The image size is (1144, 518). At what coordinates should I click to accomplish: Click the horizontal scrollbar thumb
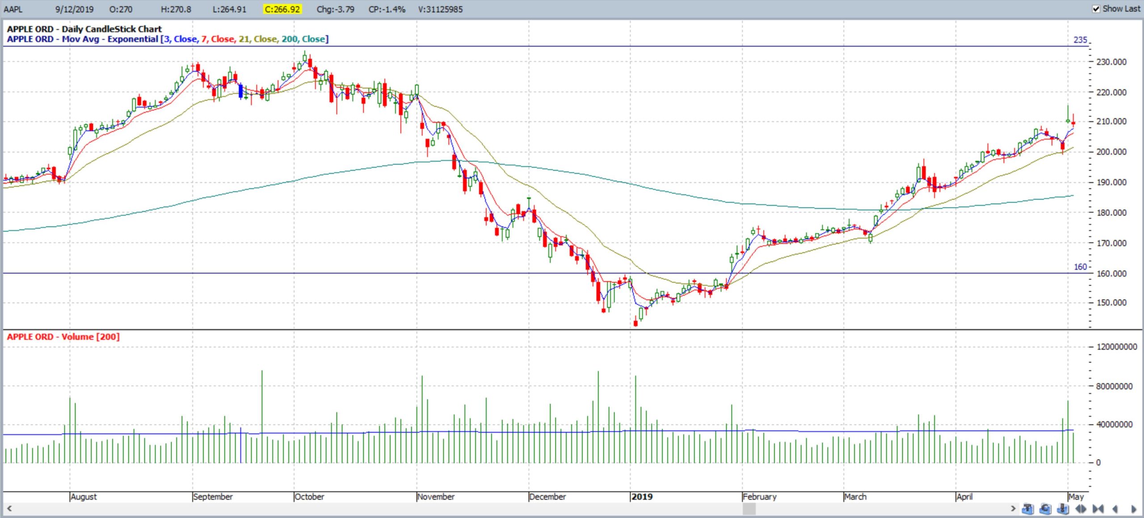[749, 509]
